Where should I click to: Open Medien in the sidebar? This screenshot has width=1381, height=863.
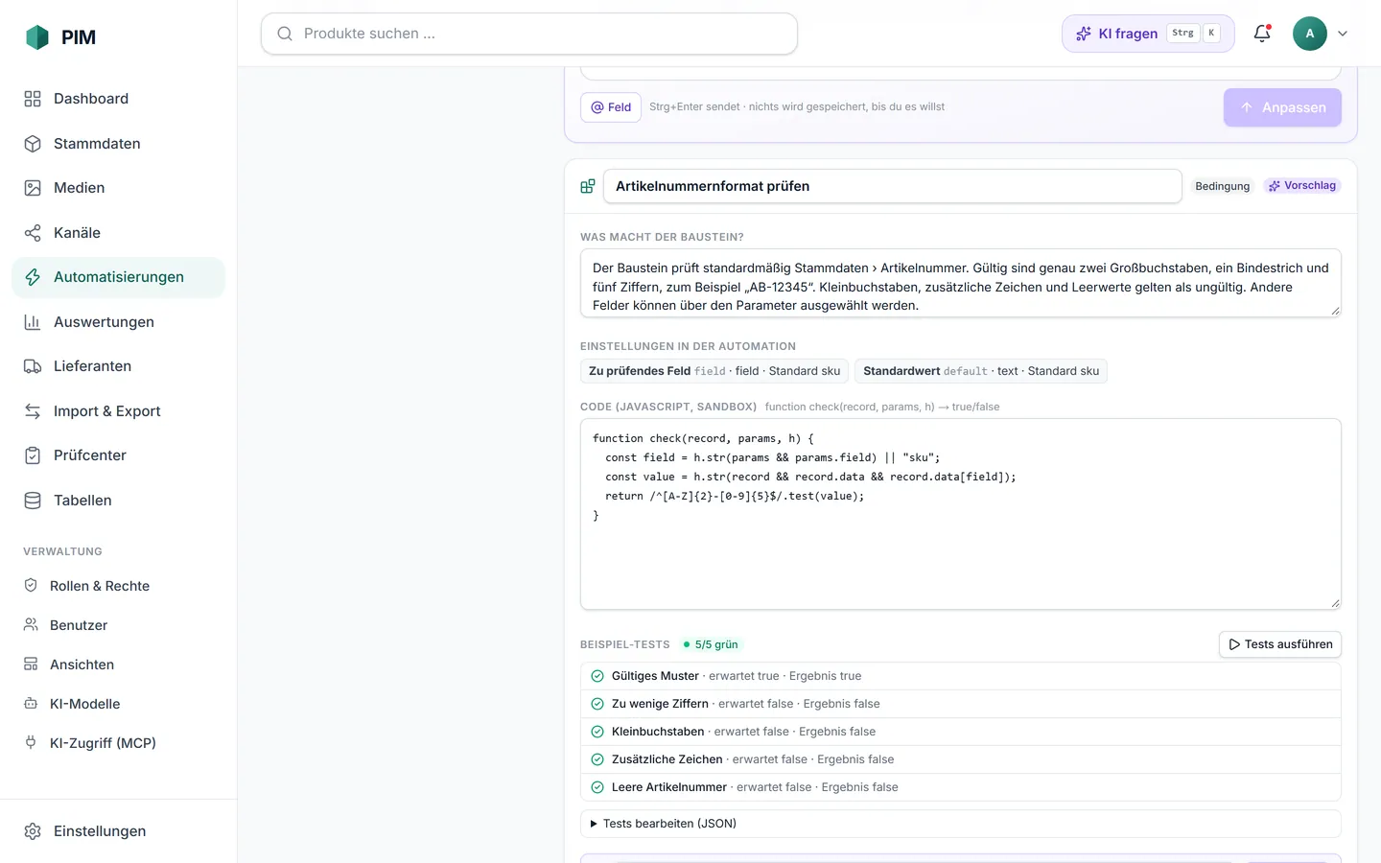(x=118, y=188)
